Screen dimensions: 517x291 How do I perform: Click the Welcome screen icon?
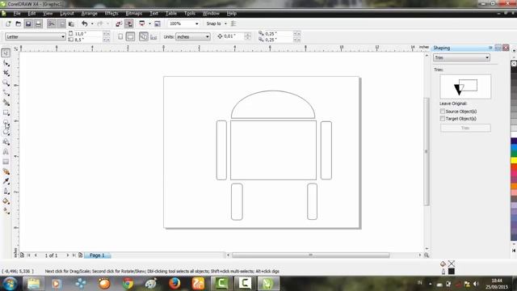point(158,23)
